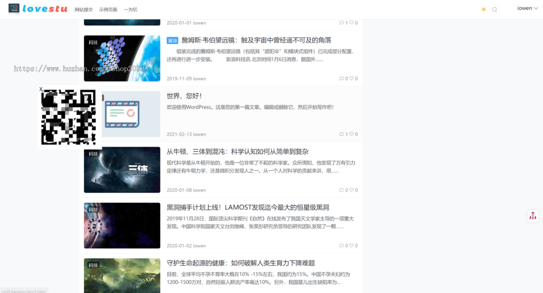
Task: Open the 守护生命起源 article thumbnail
Action: click(x=122, y=276)
